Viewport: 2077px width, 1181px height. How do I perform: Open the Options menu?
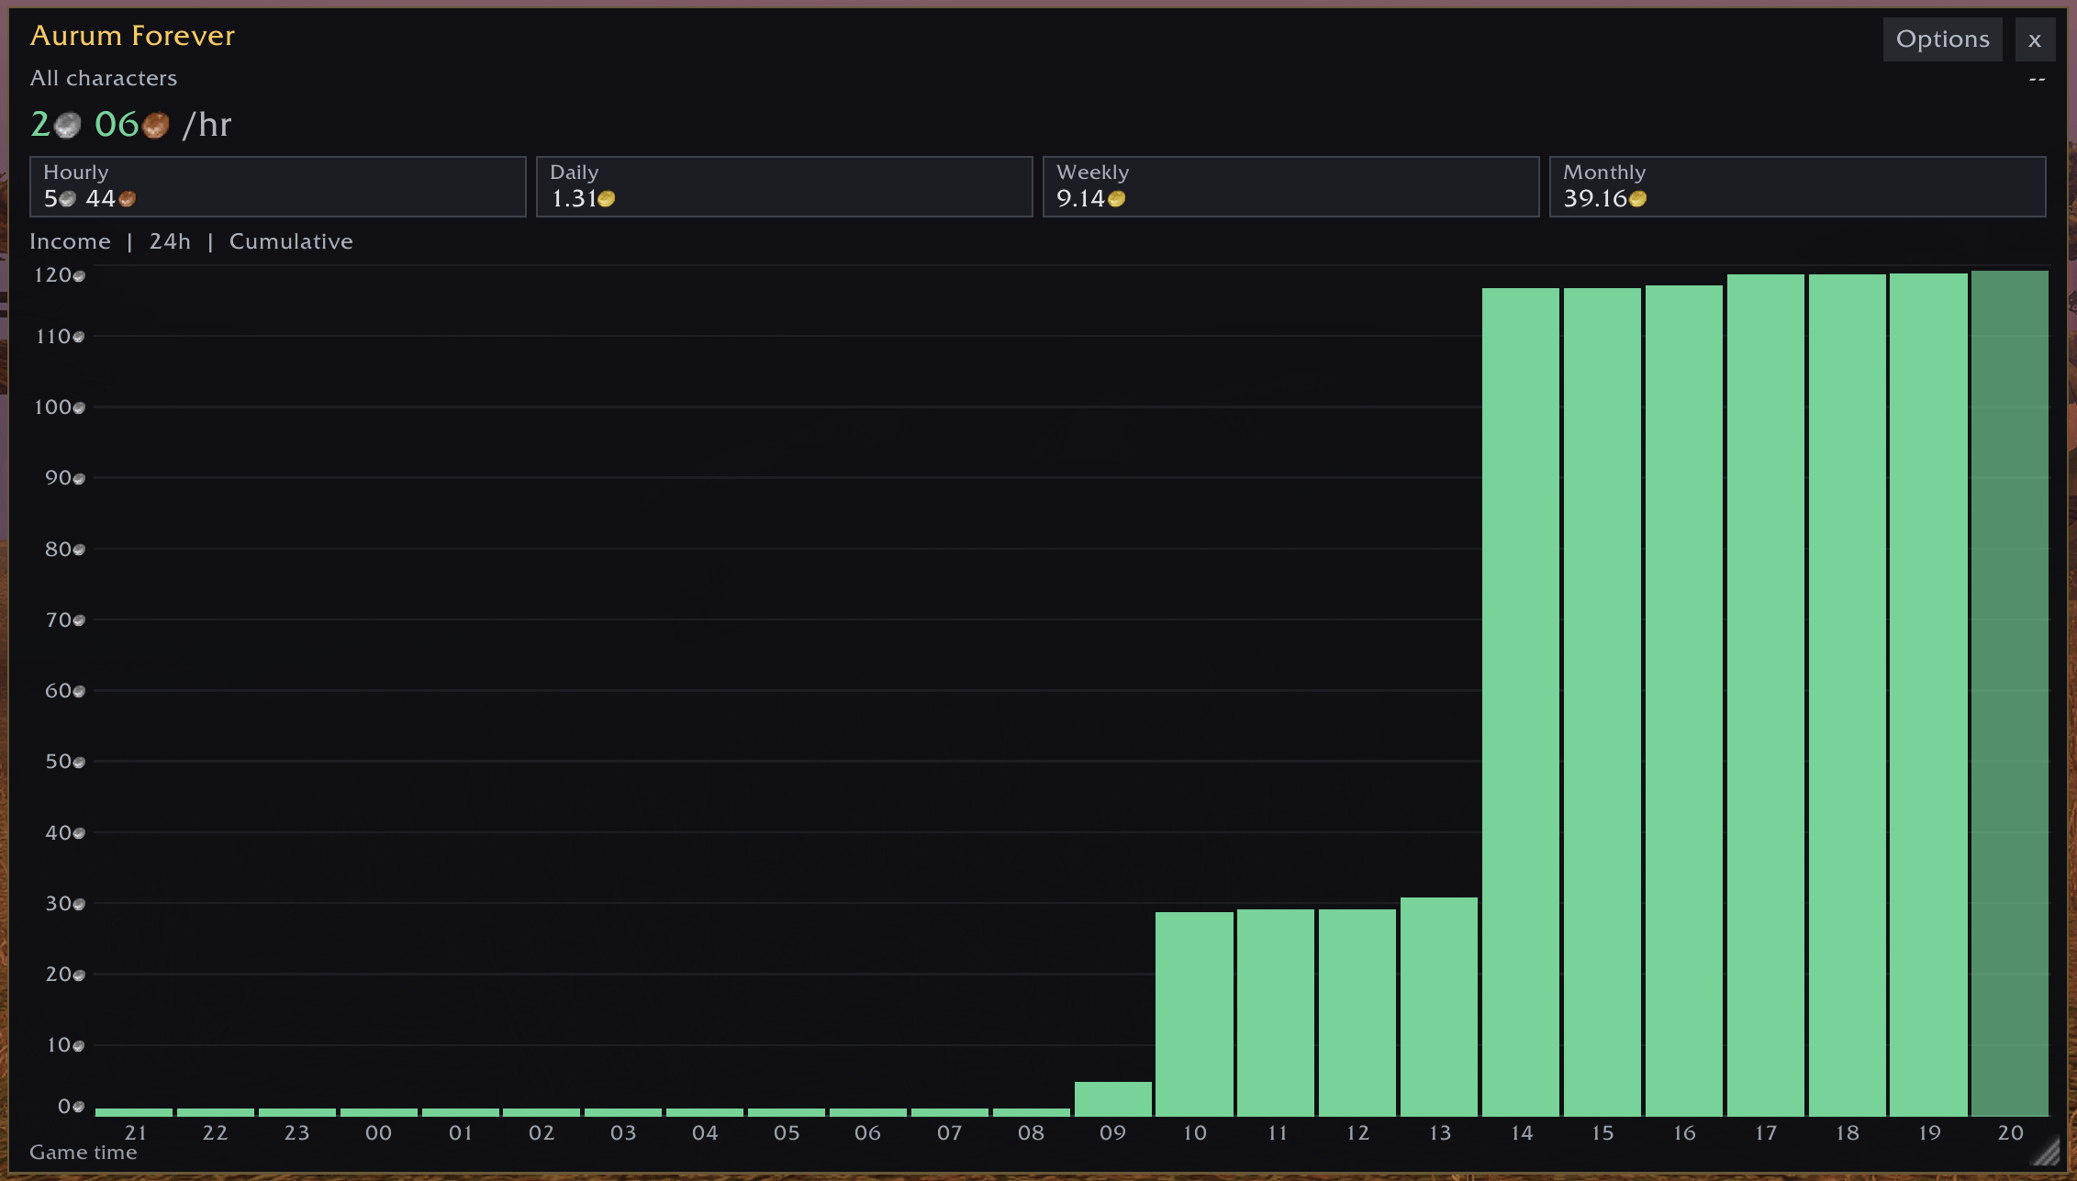point(1942,39)
